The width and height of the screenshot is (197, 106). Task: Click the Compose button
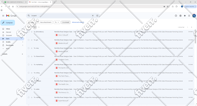tap(8, 23)
